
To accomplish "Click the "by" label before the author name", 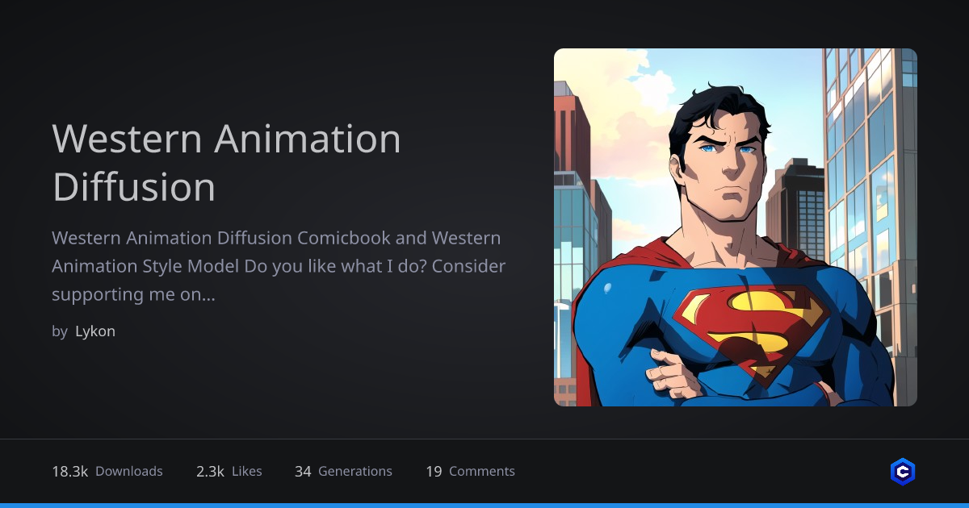I will click(60, 331).
